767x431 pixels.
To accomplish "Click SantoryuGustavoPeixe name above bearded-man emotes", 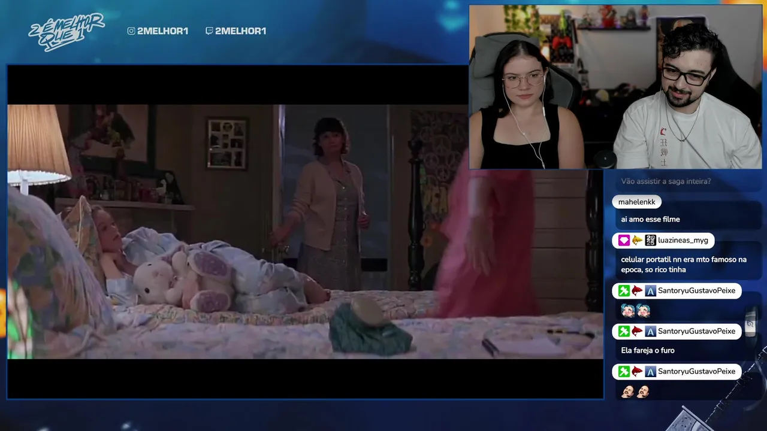I will pos(696,372).
